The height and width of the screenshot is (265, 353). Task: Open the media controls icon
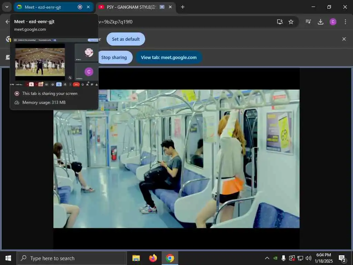(x=308, y=22)
